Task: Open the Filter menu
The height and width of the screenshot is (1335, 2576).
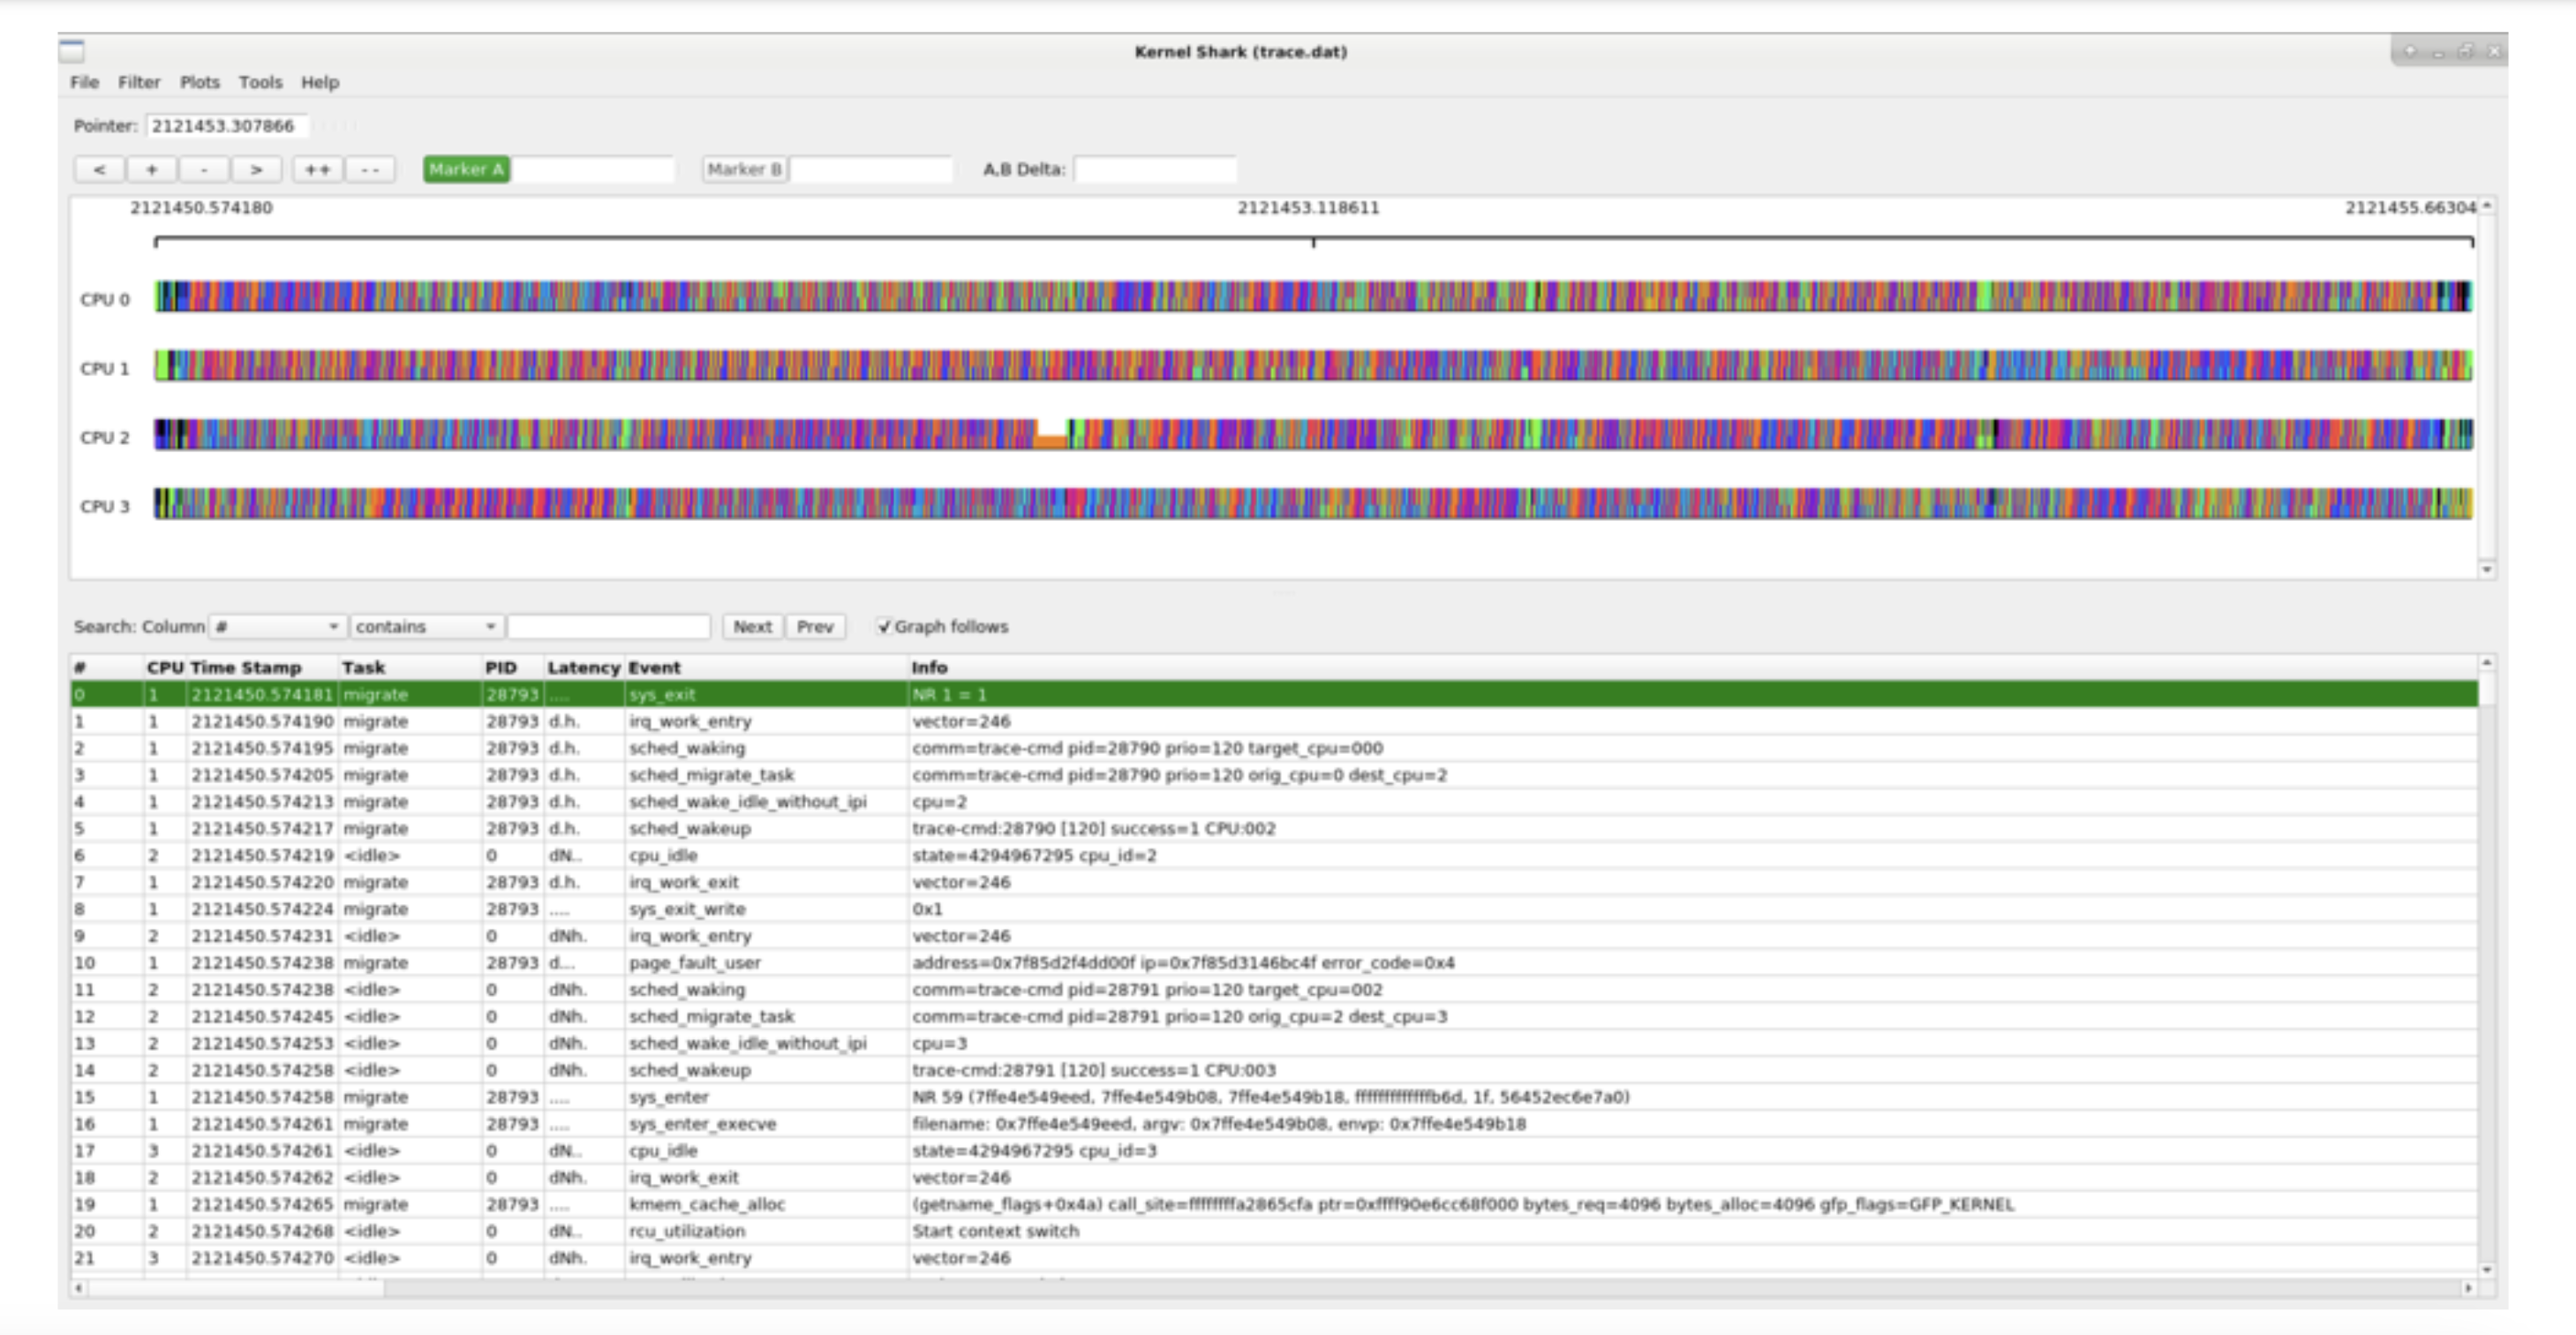Action: [x=139, y=82]
